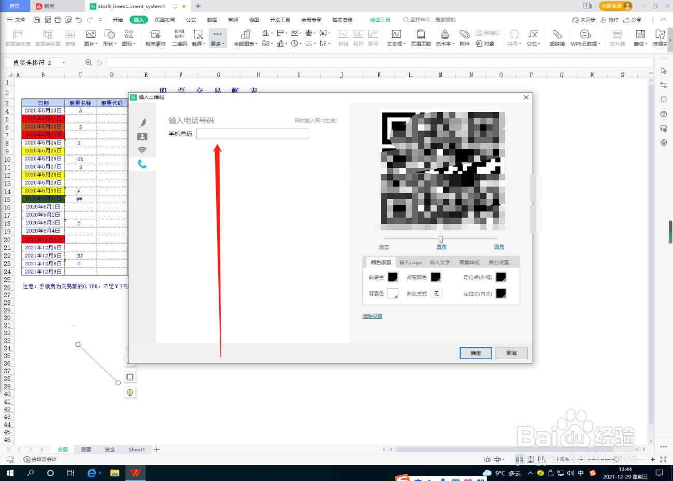Click the QR corner style slider handle
The image size is (673, 481).
pos(441,239)
